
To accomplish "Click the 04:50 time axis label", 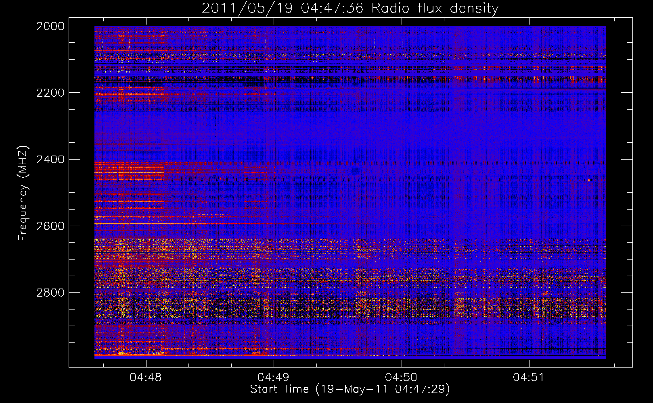I will pyautogui.click(x=401, y=378).
